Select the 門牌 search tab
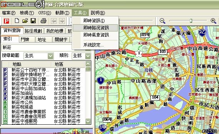The image size is (219, 134). 27,40
